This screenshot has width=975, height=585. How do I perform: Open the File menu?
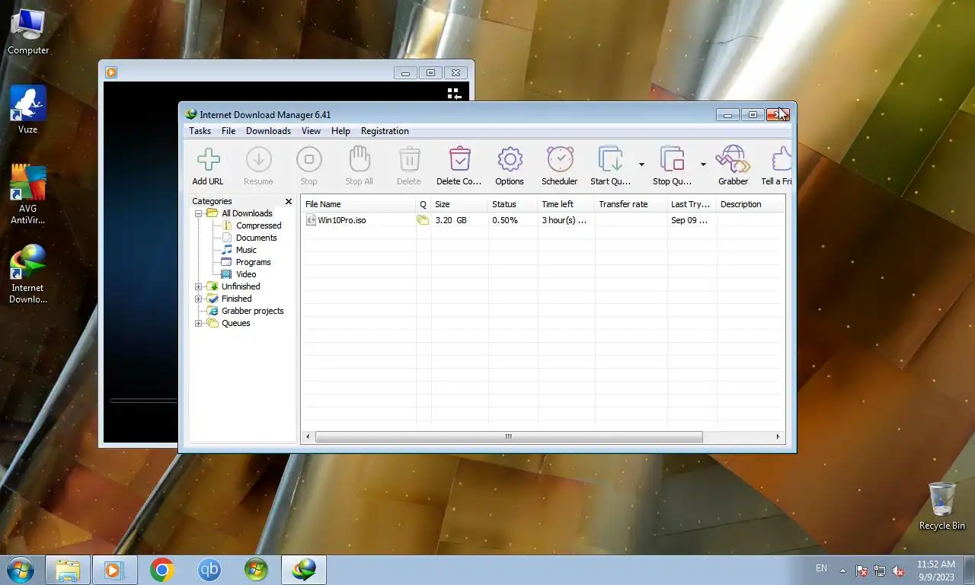coord(229,131)
